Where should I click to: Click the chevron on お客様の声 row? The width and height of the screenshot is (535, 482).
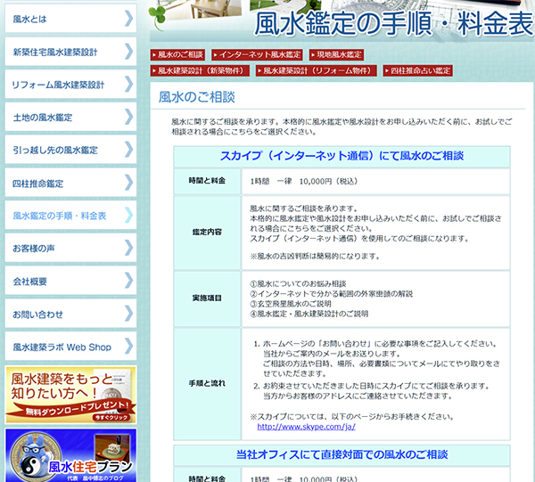click(x=128, y=249)
